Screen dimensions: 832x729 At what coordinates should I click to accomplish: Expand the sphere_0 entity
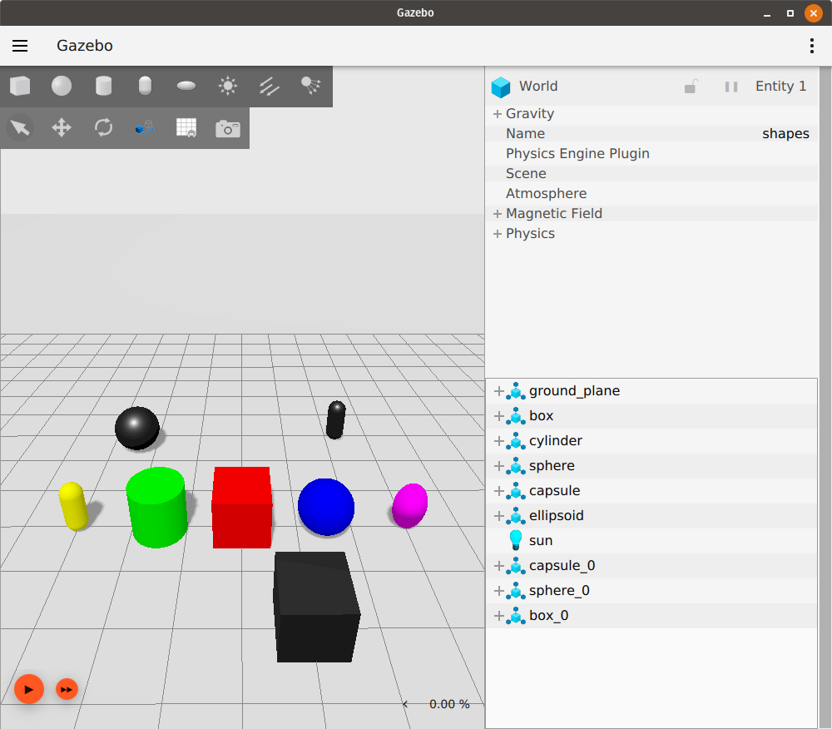[x=498, y=591]
